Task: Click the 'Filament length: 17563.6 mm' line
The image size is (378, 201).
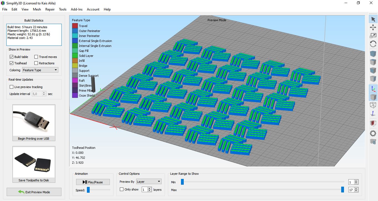Action: click(x=27, y=31)
